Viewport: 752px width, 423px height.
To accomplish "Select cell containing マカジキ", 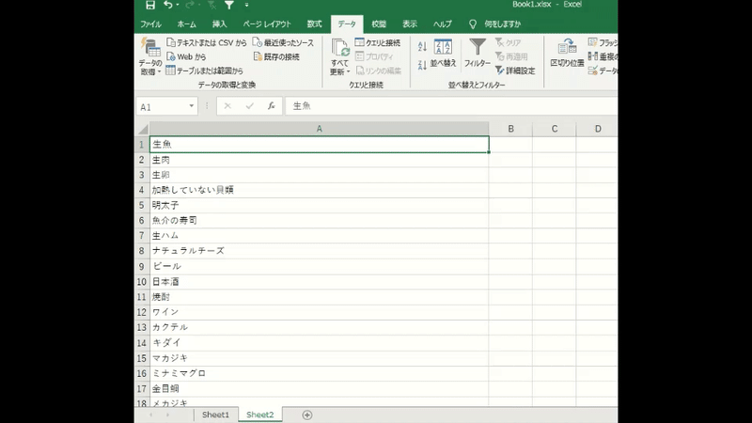I will tap(319, 358).
